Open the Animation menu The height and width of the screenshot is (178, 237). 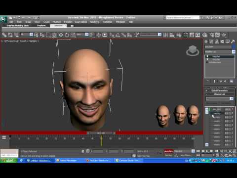click(x=68, y=22)
